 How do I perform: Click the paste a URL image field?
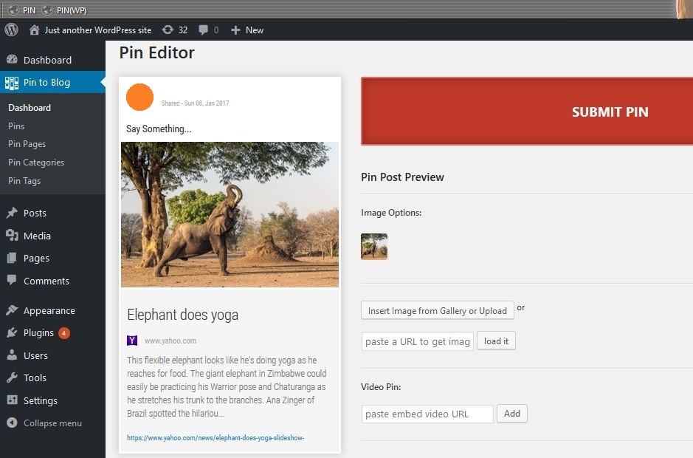[x=418, y=341]
